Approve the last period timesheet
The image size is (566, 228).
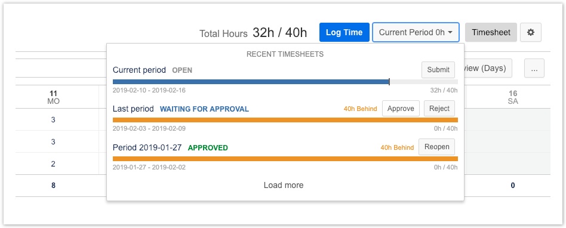pos(401,109)
